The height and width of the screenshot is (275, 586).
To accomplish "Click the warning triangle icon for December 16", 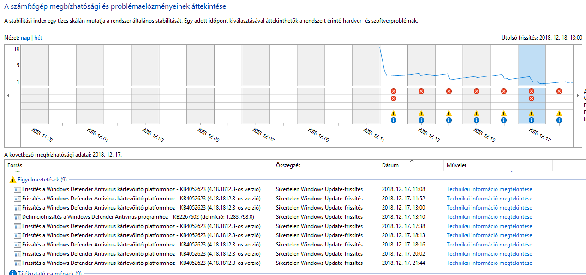I will [x=504, y=113].
